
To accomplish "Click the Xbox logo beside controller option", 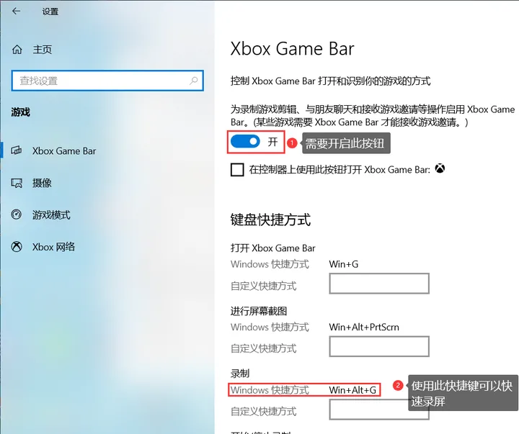I will [x=440, y=168].
